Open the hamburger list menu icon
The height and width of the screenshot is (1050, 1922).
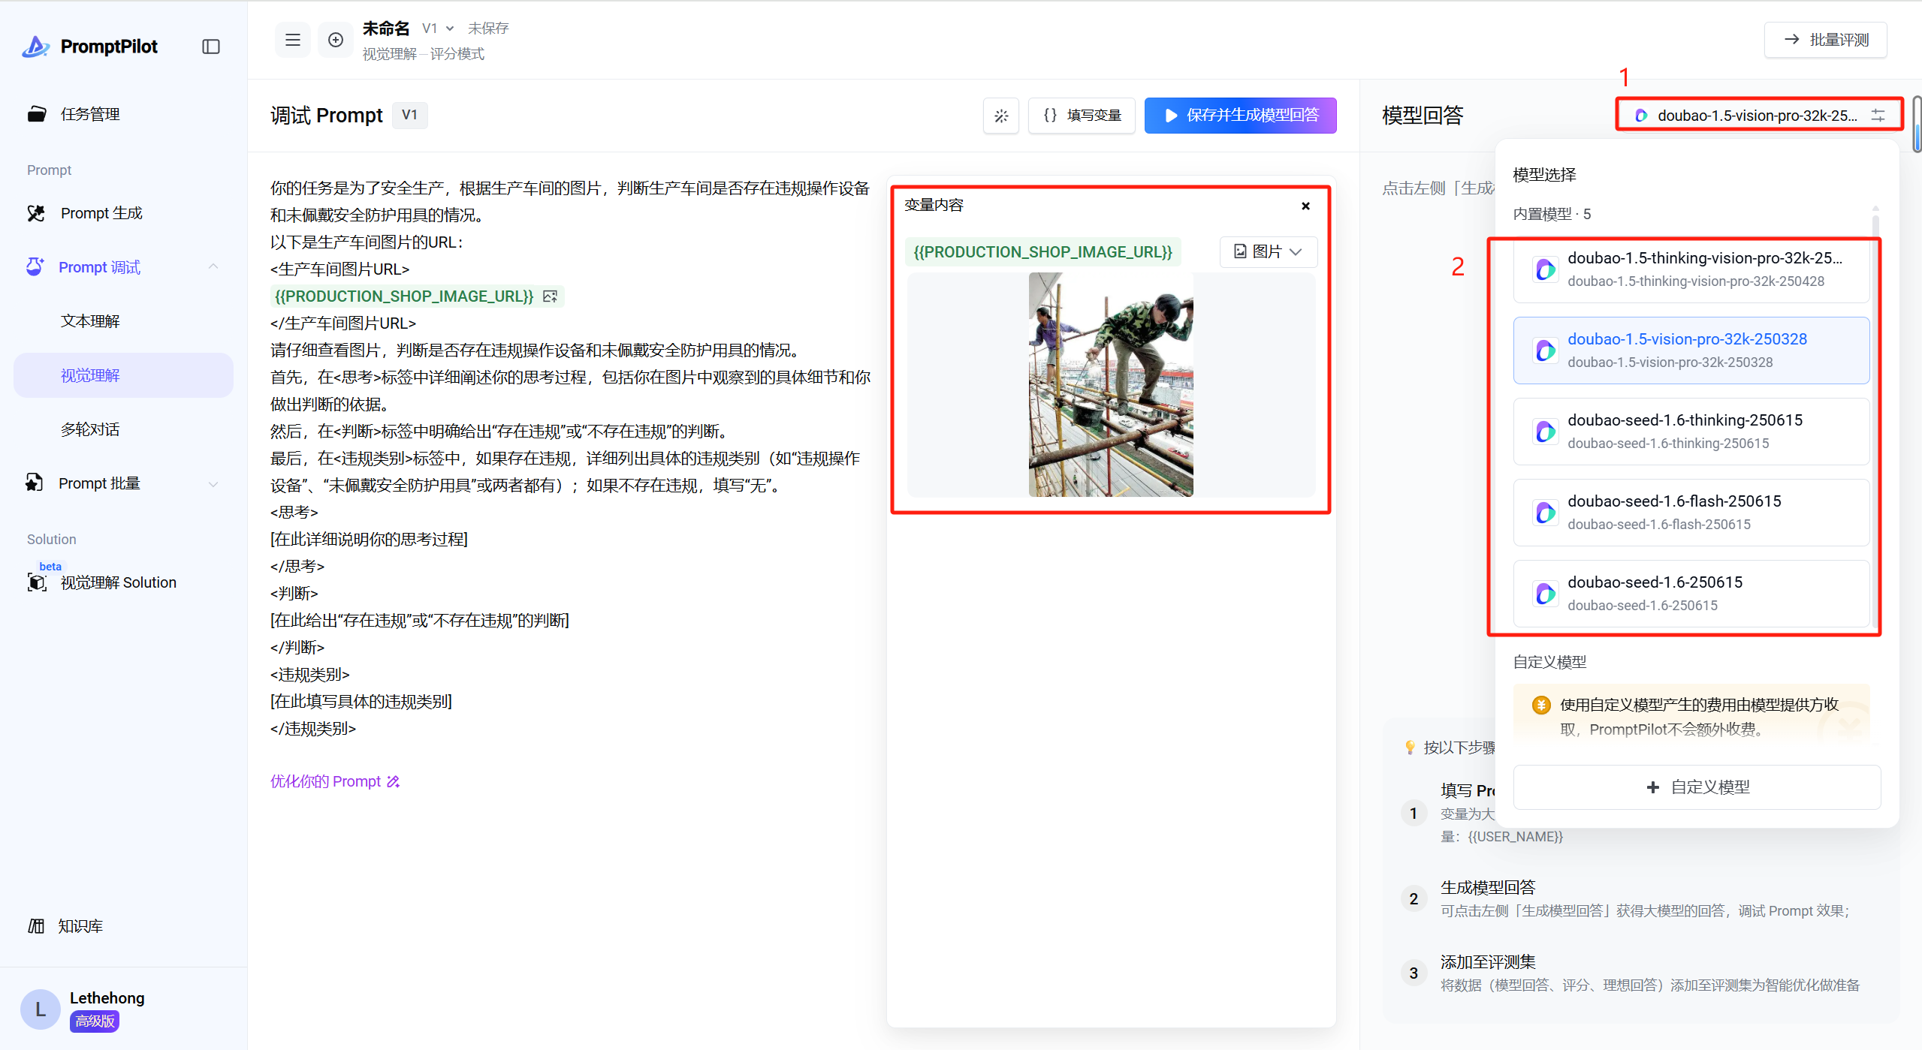tap(293, 40)
